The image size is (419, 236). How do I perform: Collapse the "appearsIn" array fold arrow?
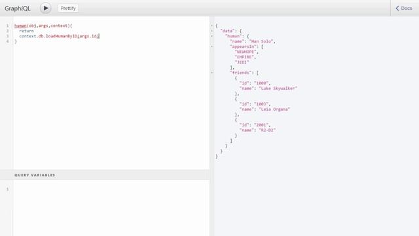[x=212, y=47]
